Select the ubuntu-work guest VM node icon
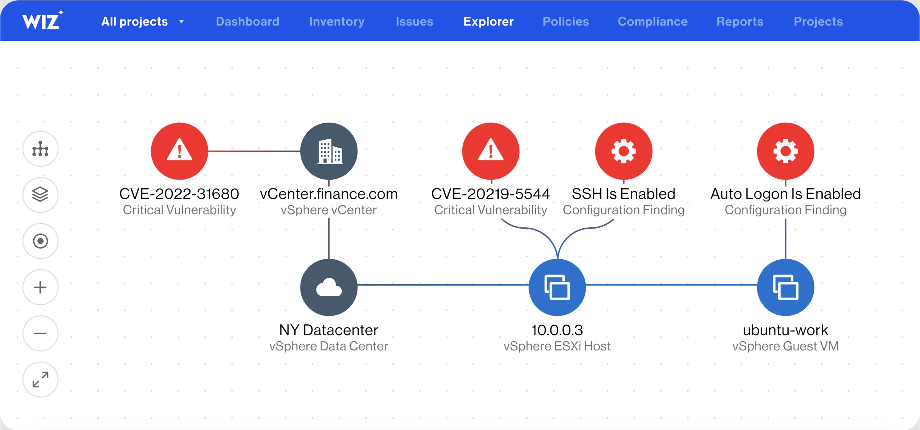 [x=786, y=287]
